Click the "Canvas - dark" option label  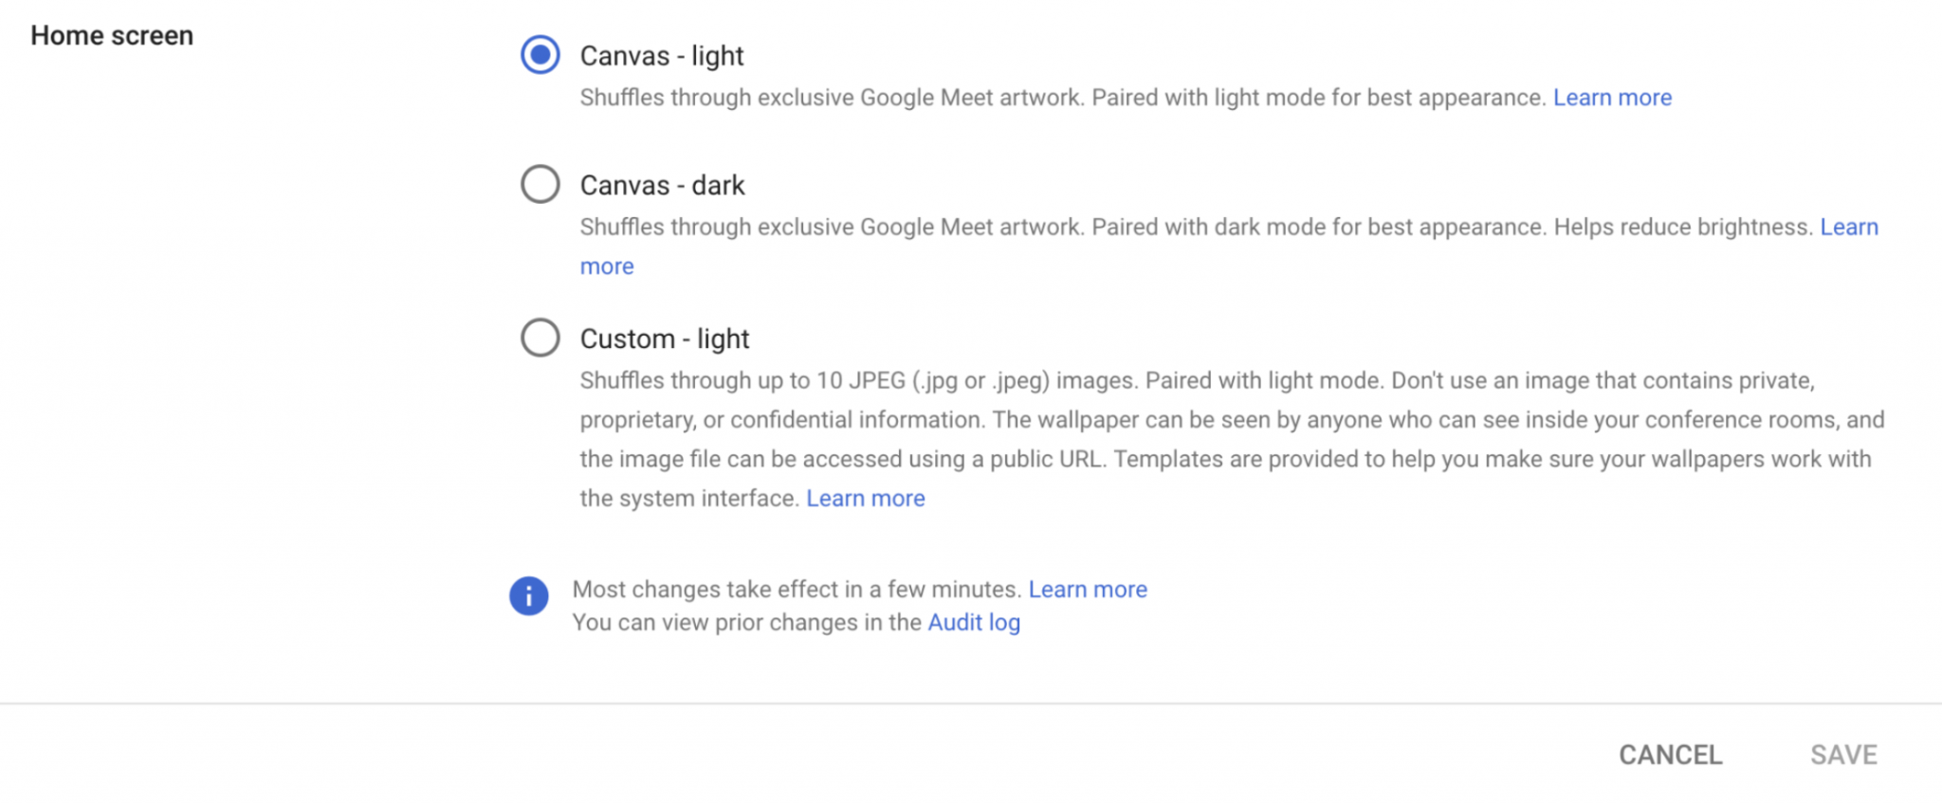click(x=662, y=184)
